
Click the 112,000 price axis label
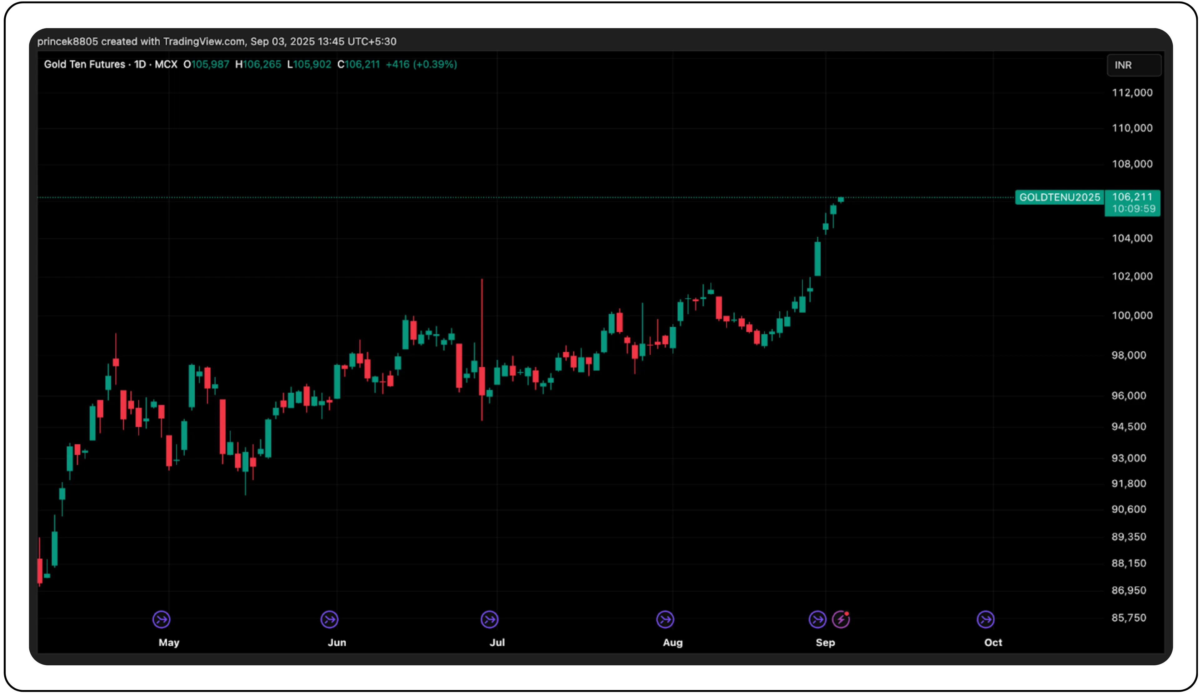coord(1133,93)
